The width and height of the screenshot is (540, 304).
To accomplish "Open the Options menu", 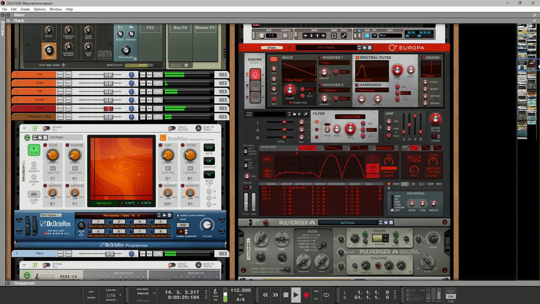I will tap(39, 10).
